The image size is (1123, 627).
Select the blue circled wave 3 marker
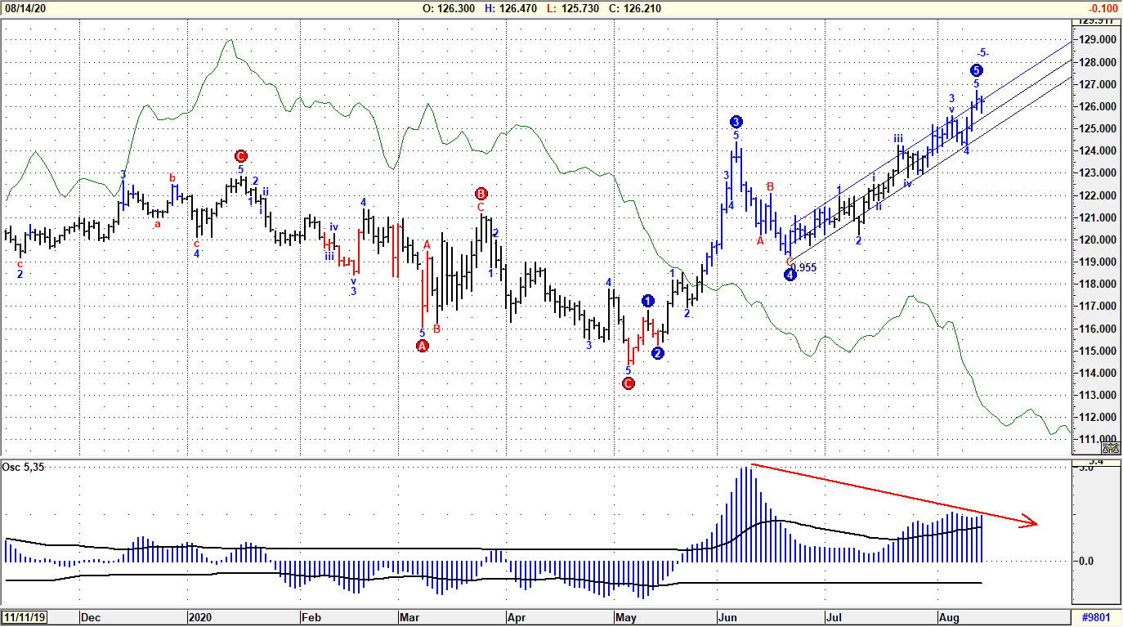pos(736,122)
